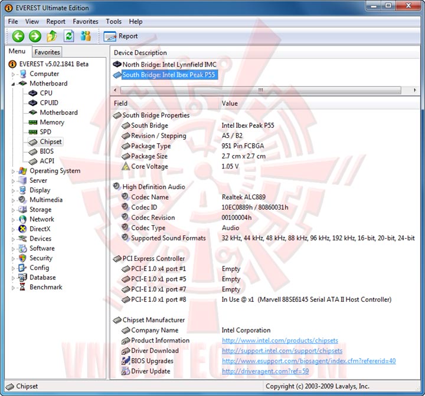This screenshot has height=396, width=425.
Task: Open the intel.com/products/chipsets link
Action: (280, 341)
